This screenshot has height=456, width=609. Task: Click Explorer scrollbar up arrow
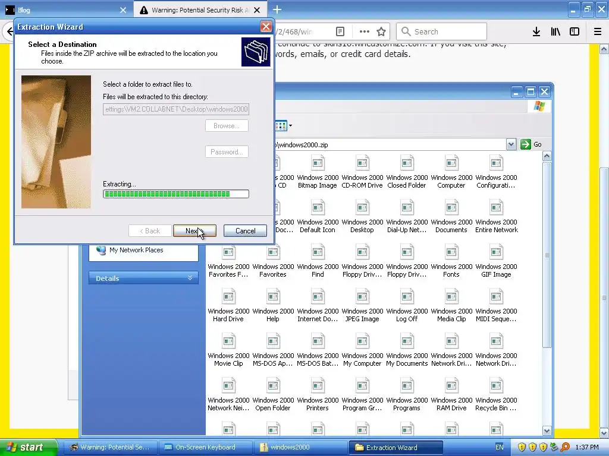[547, 156]
